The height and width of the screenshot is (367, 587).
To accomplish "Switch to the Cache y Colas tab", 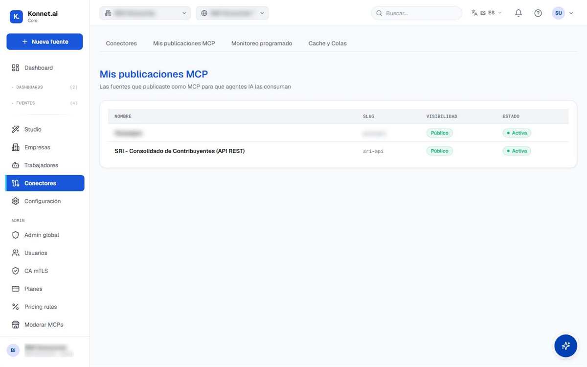I will pyautogui.click(x=327, y=44).
